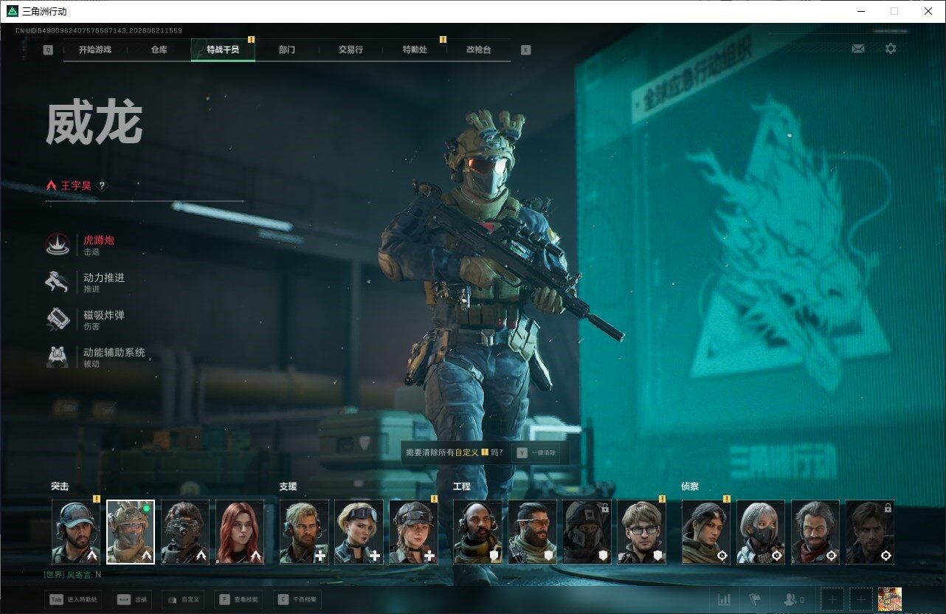Viewport: 946px width, 614px height.
Task: Add teammate in first empty plus slot
Action: 832,599
